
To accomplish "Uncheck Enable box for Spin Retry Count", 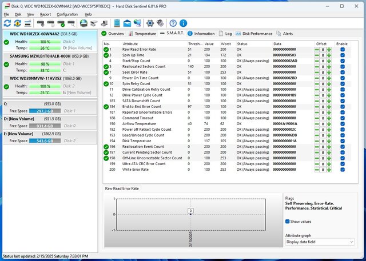I will click(343, 83).
